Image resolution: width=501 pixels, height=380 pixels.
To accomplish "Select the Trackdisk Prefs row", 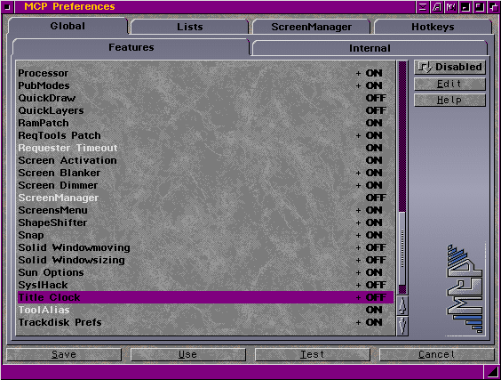I will tap(205, 322).
